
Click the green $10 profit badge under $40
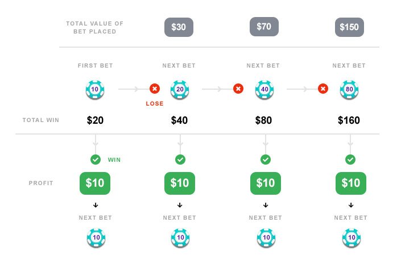180,183
